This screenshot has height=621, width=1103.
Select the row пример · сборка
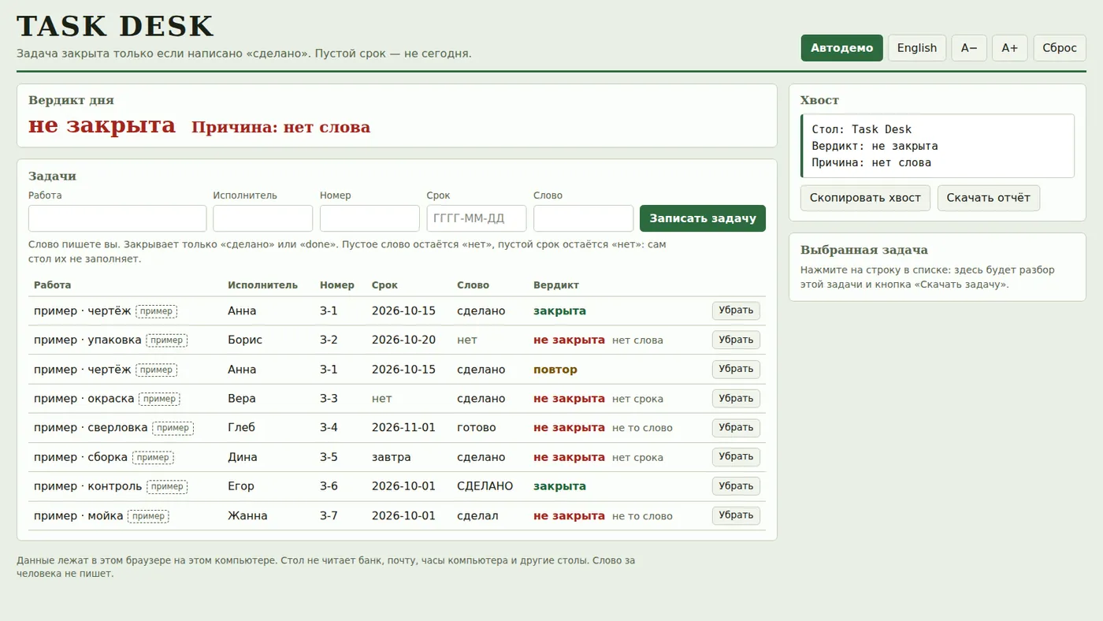(397, 457)
